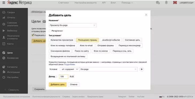
Task: Click the Настройка gear icon
Action: [4, 77]
